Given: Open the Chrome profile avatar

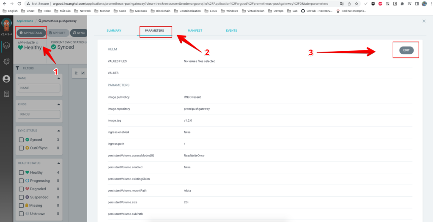Looking at the screenshot, I should [425, 4].
